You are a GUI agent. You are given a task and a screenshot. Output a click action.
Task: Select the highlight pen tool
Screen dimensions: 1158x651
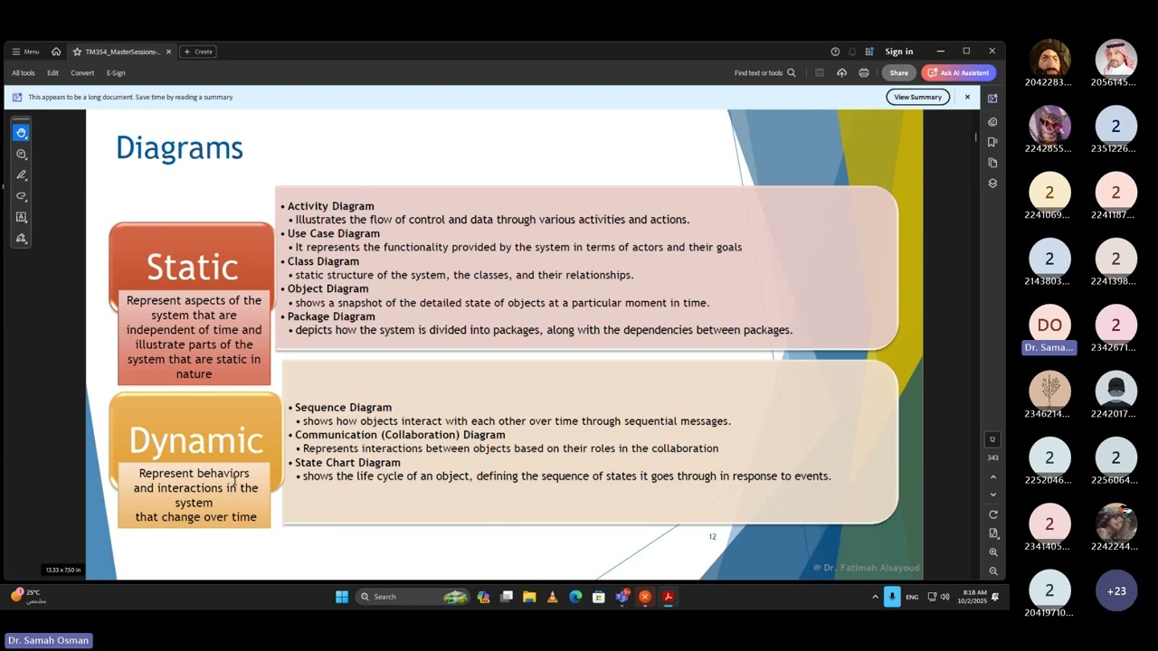(x=21, y=175)
